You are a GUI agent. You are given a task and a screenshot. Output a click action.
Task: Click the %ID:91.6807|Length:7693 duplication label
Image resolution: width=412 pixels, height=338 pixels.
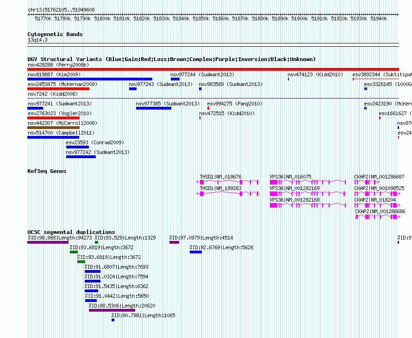pos(116,267)
